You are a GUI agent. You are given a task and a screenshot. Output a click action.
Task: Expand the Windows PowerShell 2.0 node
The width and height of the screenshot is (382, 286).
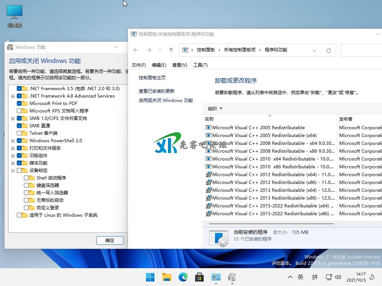coord(13,141)
